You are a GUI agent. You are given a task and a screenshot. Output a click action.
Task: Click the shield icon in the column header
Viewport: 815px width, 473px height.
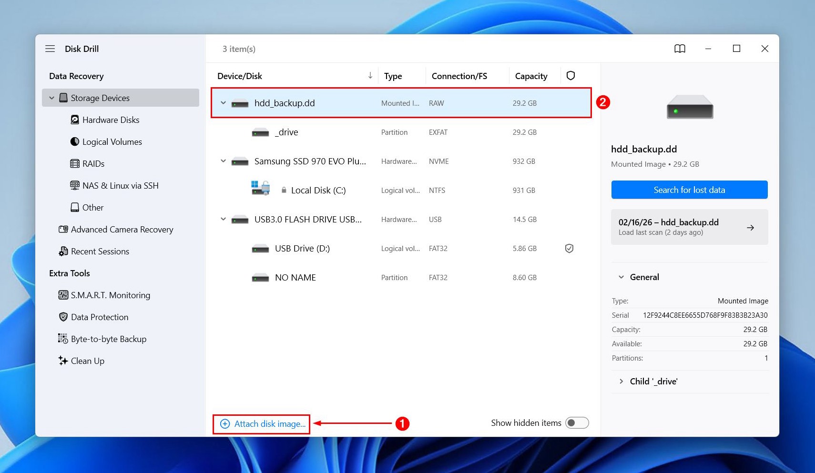point(570,76)
